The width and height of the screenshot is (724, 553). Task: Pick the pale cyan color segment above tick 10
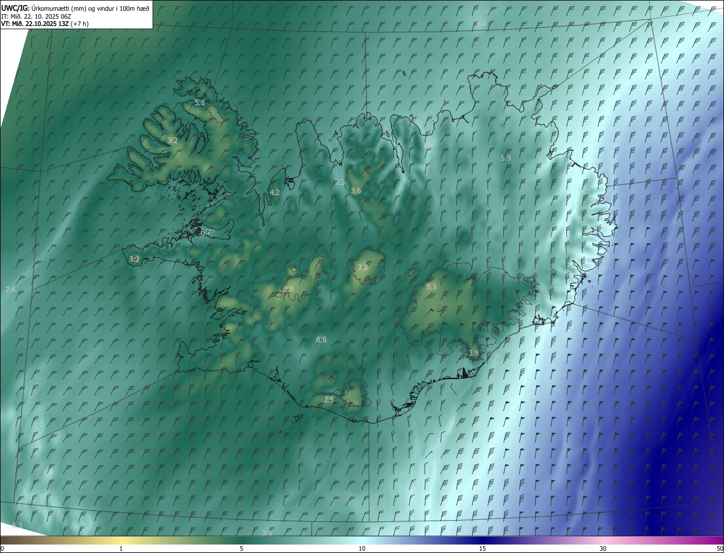click(x=362, y=540)
